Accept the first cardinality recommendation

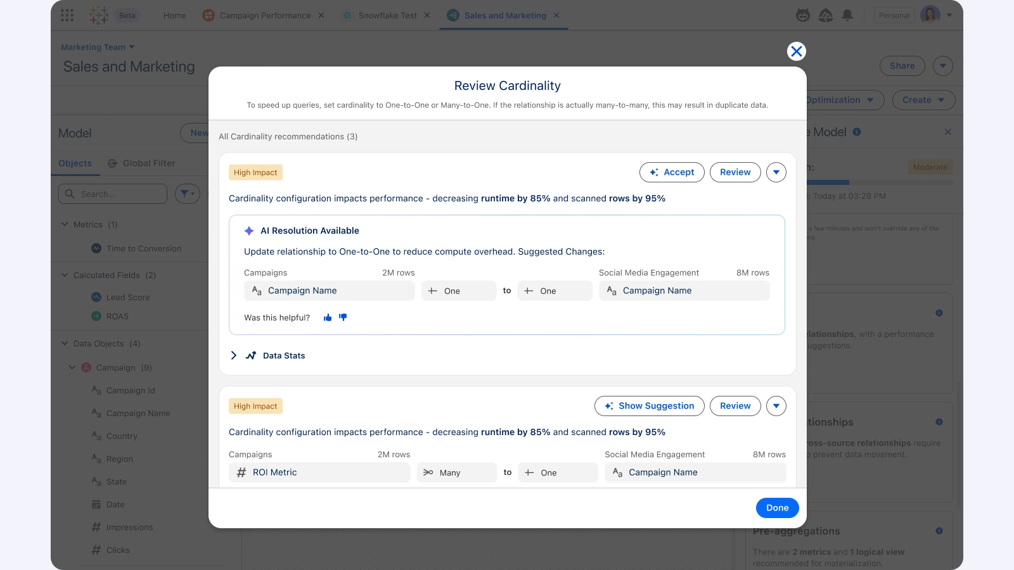(672, 172)
